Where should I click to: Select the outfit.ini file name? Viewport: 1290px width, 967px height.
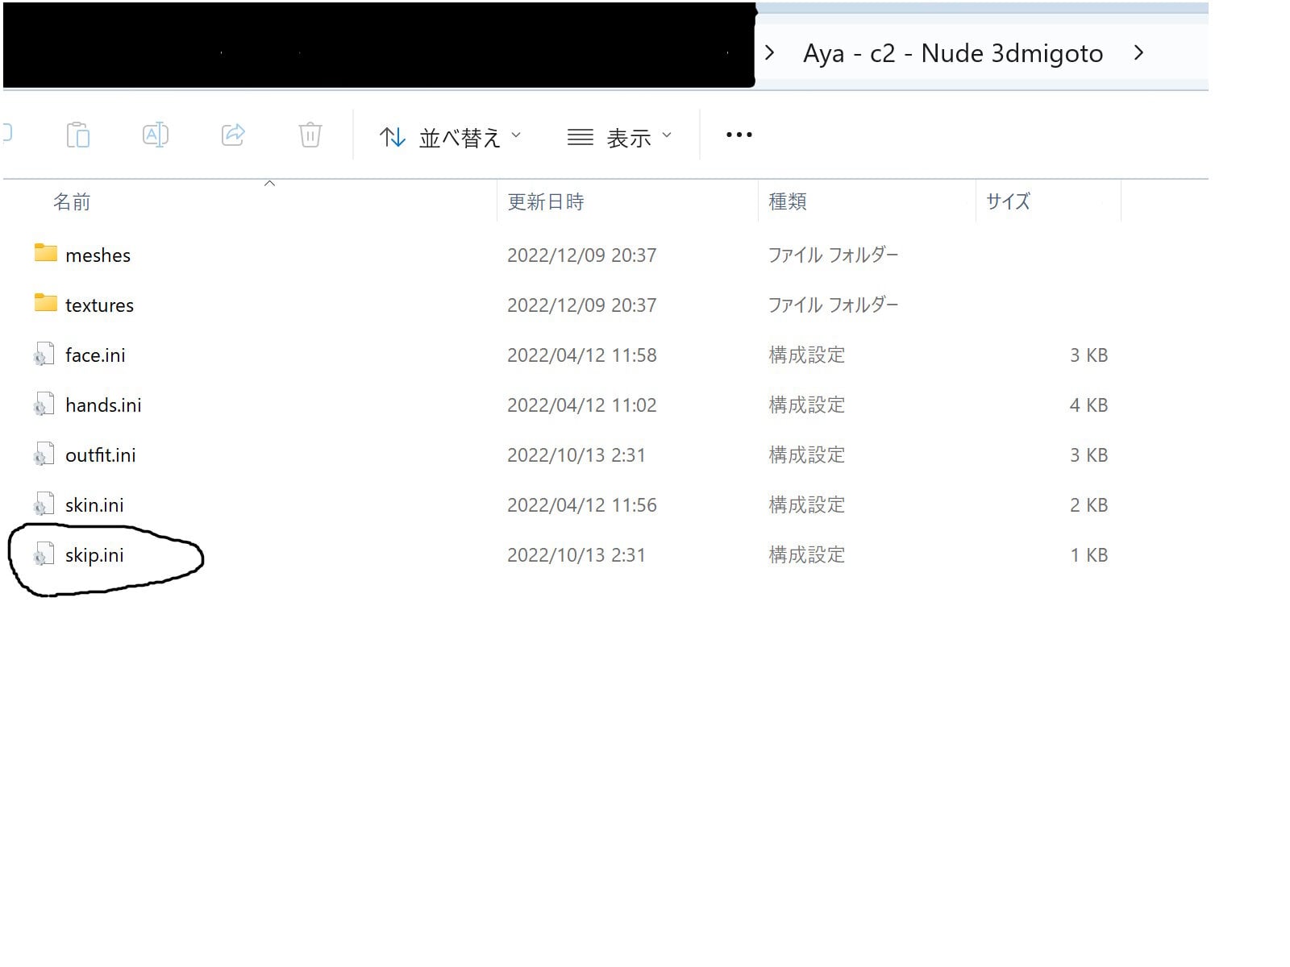[x=100, y=455]
